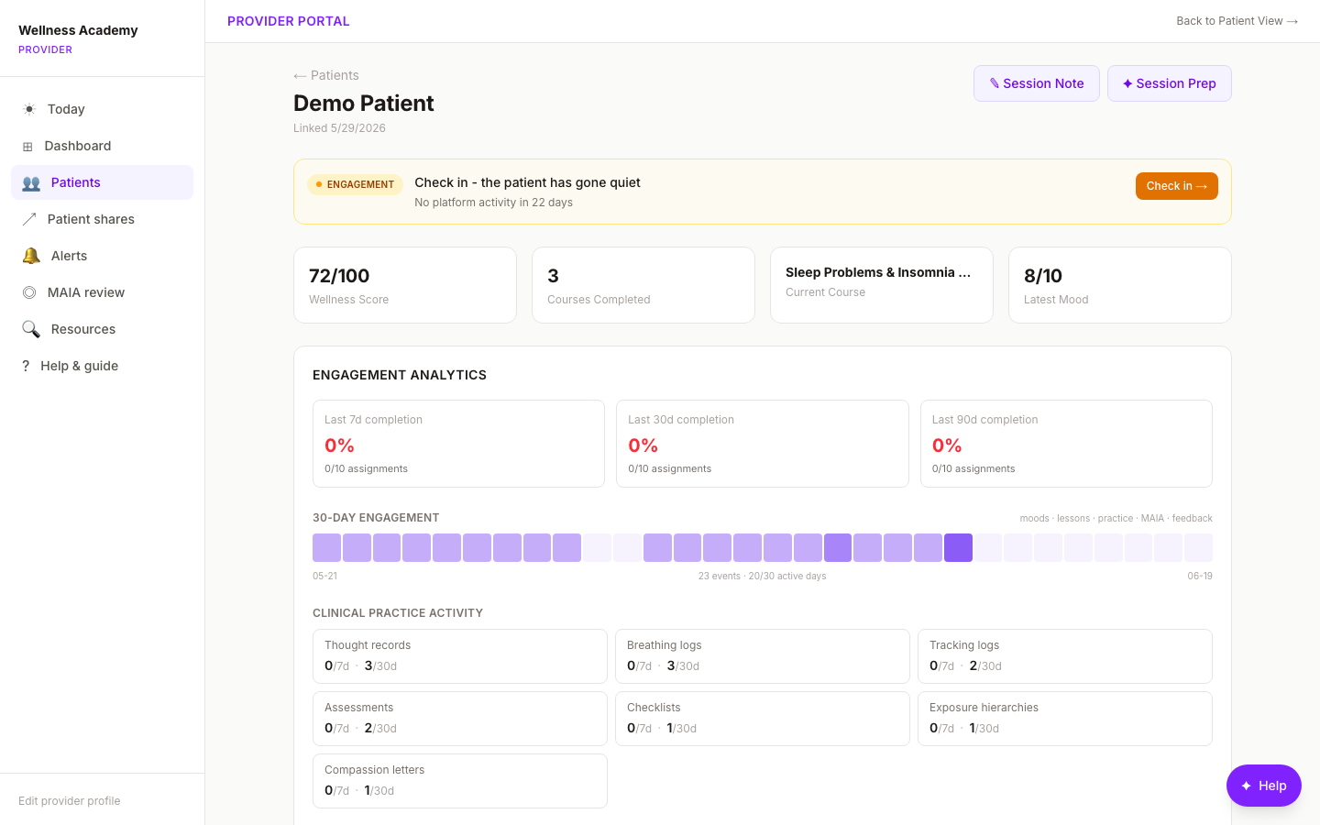The image size is (1320, 825).
Task: Click the Last 90d completion card
Action: tap(1066, 444)
